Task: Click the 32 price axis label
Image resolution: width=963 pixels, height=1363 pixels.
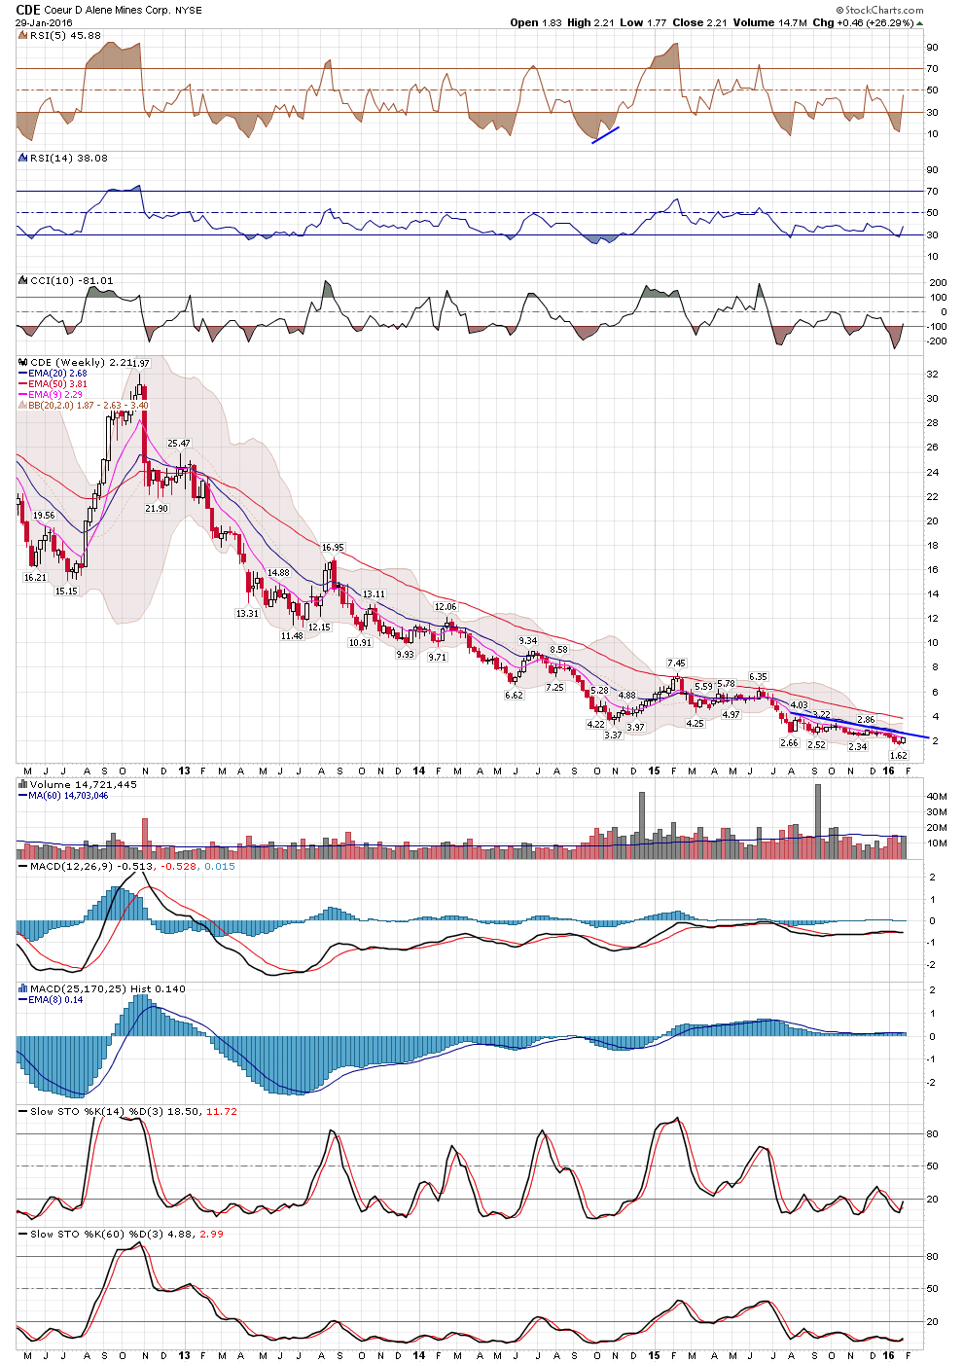Action: point(933,375)
